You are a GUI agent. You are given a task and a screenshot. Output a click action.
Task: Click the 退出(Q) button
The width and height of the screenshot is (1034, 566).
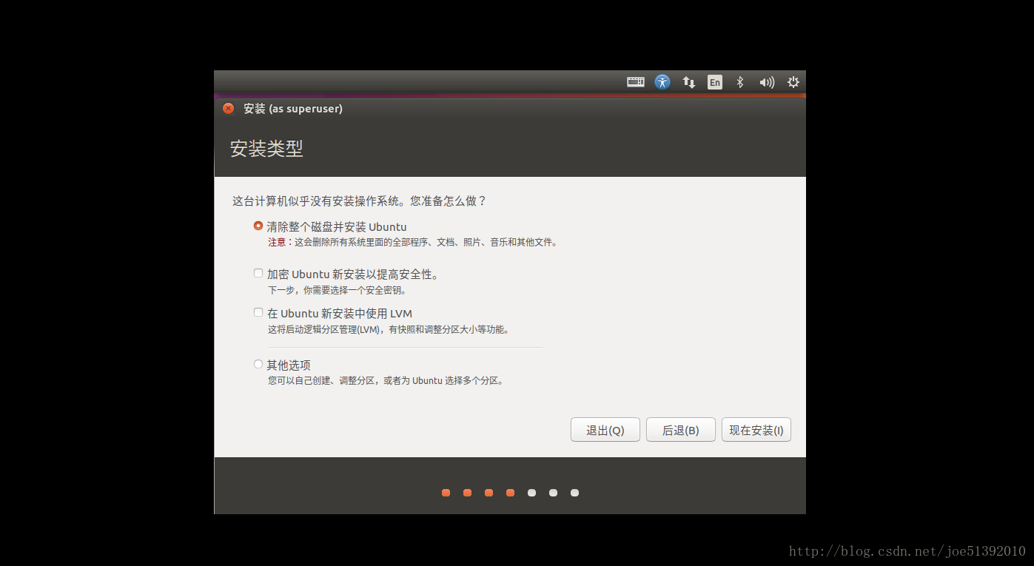(x=605, y=430)
